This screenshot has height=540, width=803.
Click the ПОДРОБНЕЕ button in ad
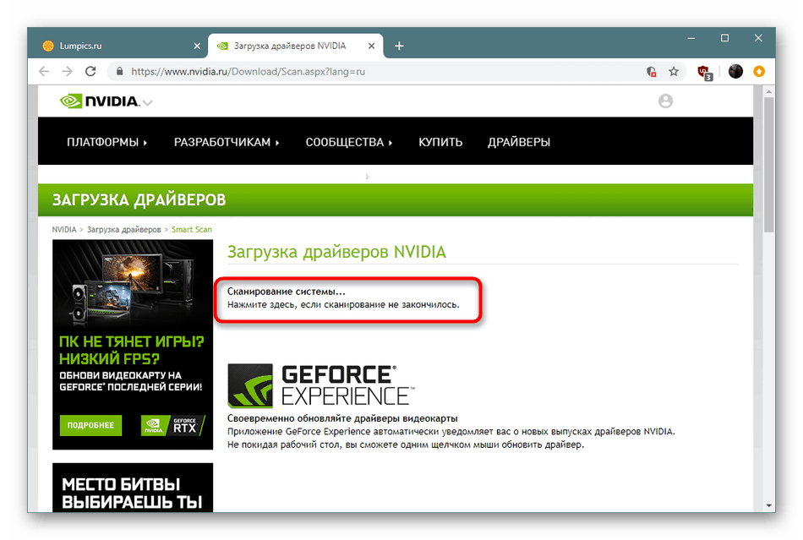pyautogui.click(x=90, y=425)
